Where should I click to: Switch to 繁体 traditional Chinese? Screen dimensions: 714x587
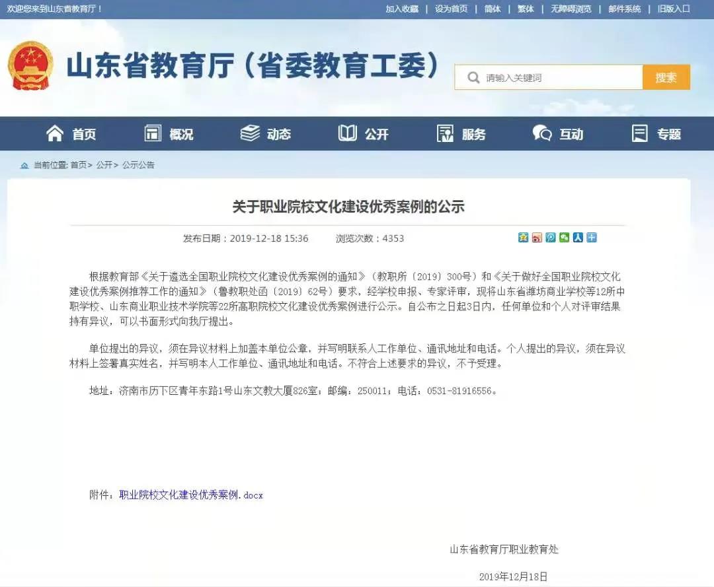(x=526, y=9)
